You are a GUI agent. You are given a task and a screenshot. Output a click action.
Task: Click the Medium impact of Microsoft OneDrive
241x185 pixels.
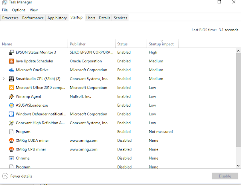pos(156,70)
